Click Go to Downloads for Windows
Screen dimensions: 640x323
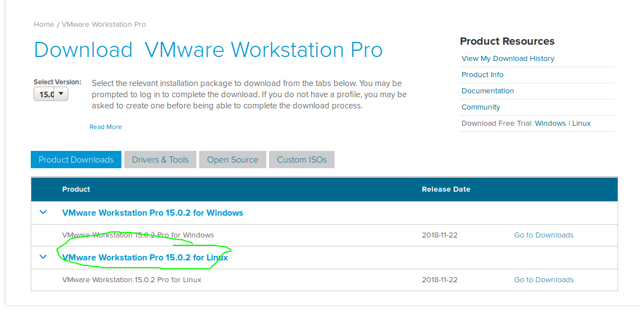coord(544,235)
